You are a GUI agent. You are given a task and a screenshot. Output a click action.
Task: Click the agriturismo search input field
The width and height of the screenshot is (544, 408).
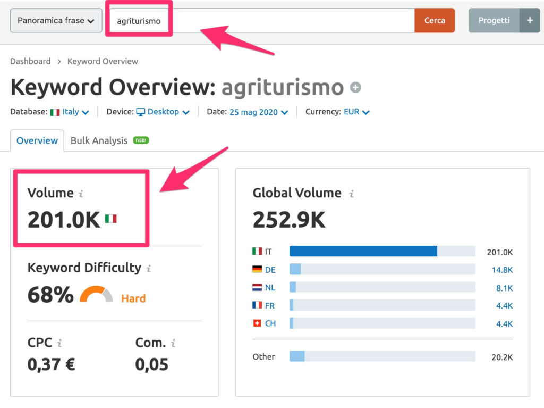[262, 21]
